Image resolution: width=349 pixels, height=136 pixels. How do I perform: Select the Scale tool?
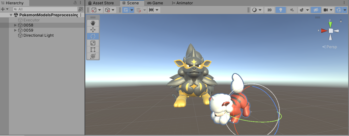(93, 43)
